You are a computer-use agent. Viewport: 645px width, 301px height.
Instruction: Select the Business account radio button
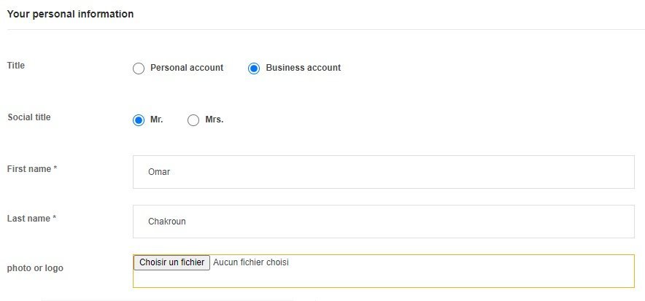(254, 69)
